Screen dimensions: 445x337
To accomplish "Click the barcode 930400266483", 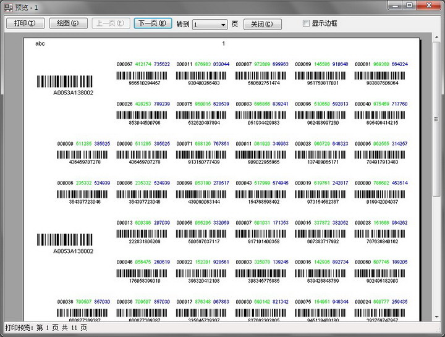I will (201, 75).
